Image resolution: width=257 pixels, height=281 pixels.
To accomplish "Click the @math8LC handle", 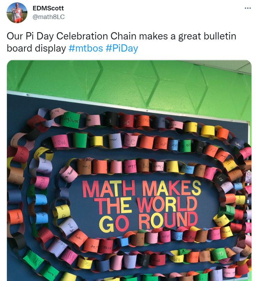I will pos(49,17).
